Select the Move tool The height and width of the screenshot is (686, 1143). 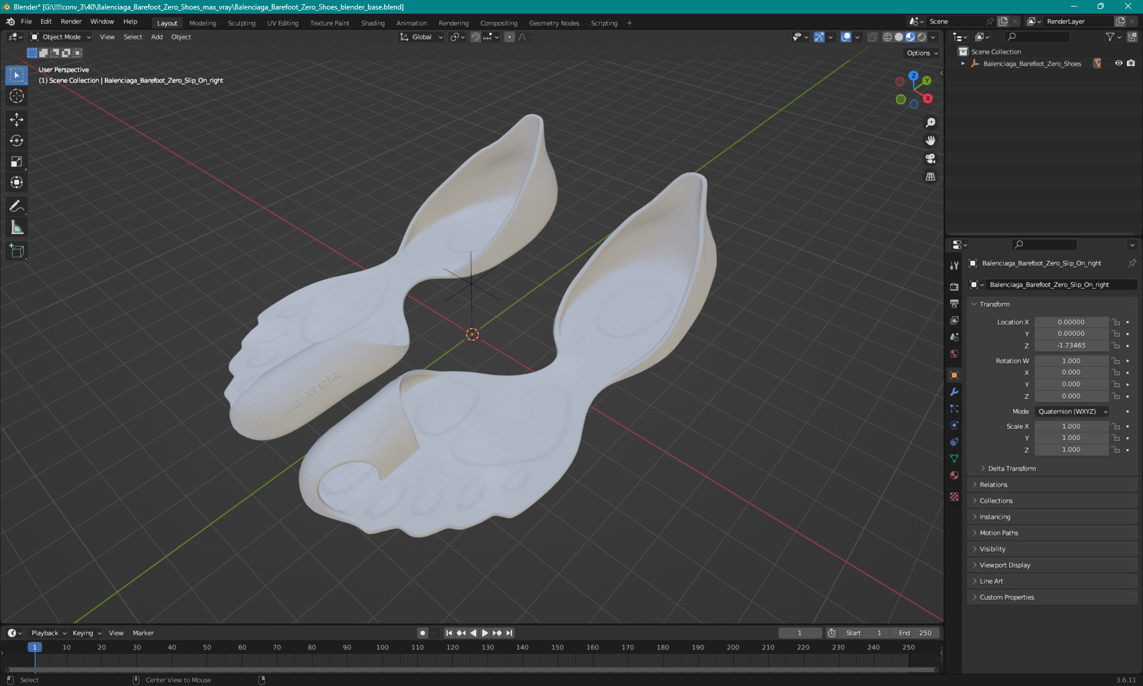click(17, 120)
